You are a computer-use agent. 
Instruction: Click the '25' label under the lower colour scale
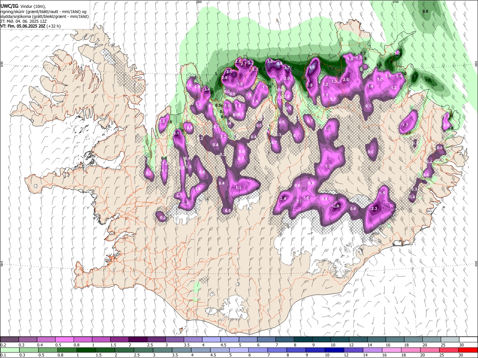click(443, 355)
